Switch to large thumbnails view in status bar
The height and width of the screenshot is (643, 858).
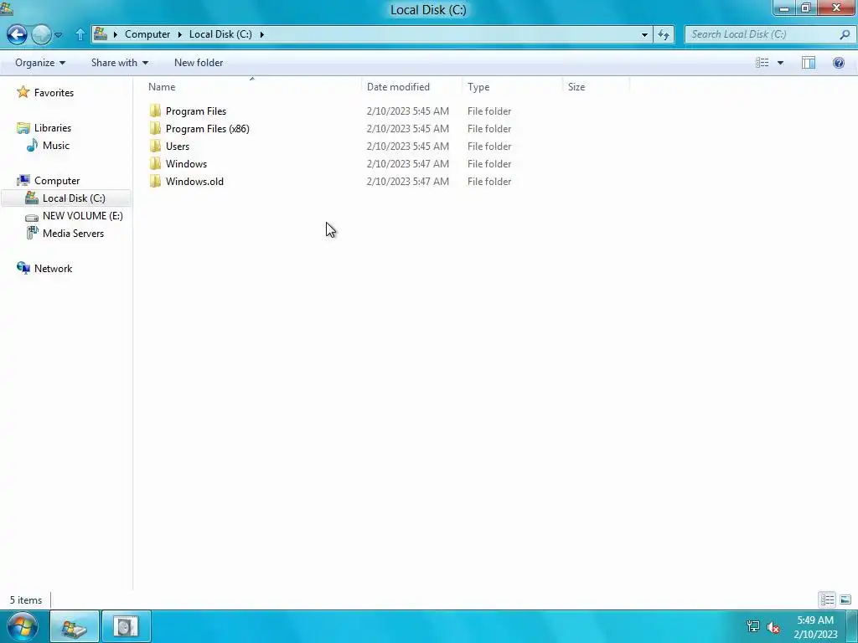[x=845, y=599]
